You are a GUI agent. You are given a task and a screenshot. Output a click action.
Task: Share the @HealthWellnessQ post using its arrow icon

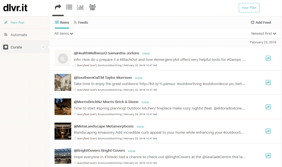tap(268, 58)
